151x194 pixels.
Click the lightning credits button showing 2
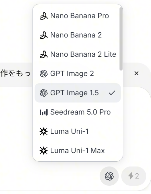click(134, 176)
